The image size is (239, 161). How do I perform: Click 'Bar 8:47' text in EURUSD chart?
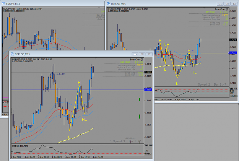point(220,85)
